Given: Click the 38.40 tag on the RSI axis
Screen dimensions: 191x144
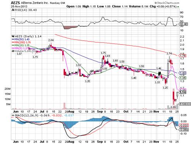Looking at the screenshot, I should pos(183,24).
